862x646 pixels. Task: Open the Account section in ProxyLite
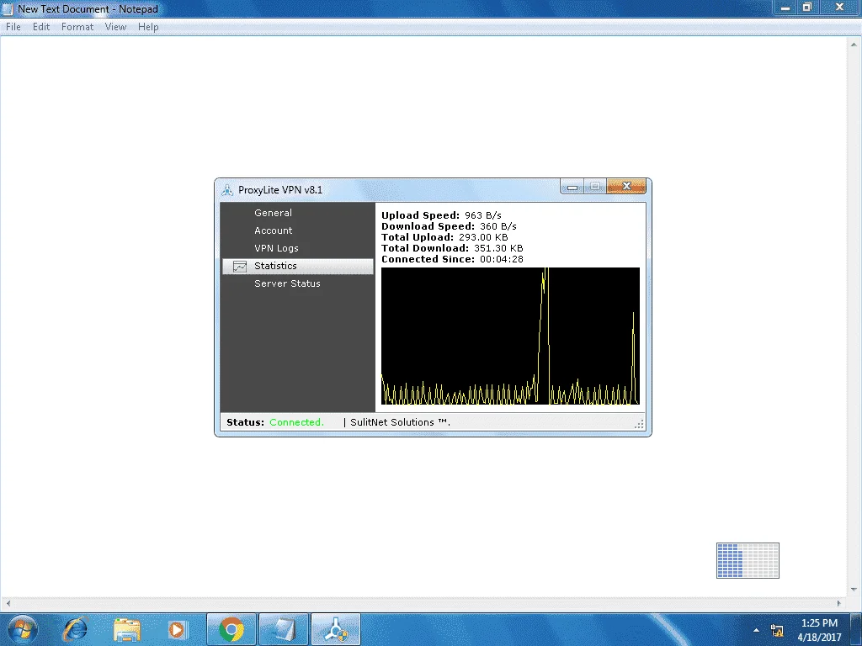tap(274, 230)
